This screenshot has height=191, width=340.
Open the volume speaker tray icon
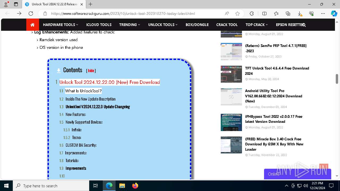(305, 186)
